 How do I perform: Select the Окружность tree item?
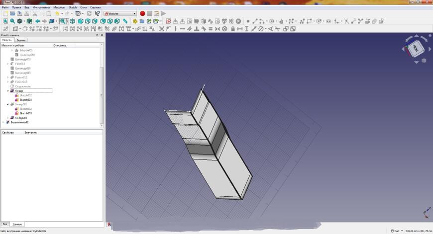(22, 86)
